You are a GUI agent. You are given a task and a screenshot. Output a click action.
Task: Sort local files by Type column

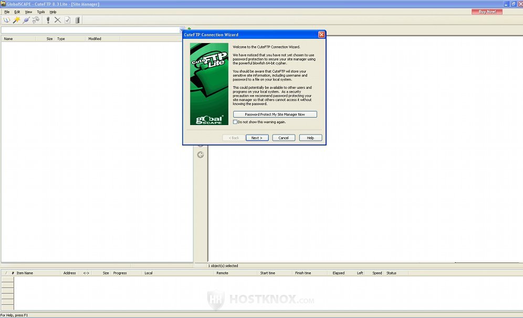70,39
